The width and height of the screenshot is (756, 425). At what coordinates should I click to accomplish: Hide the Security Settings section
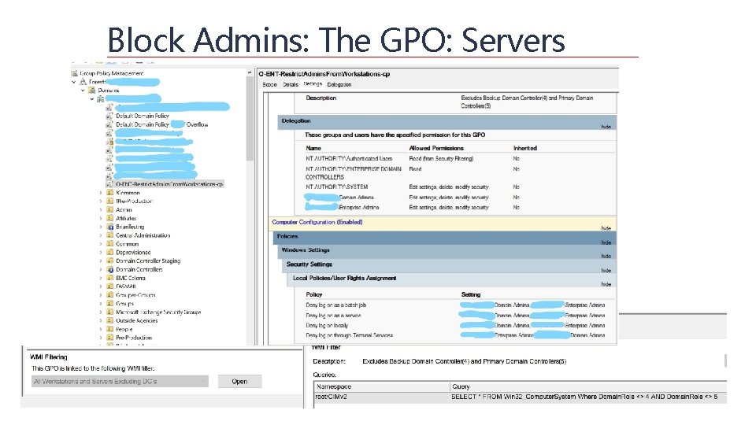[x=606, y=270]
